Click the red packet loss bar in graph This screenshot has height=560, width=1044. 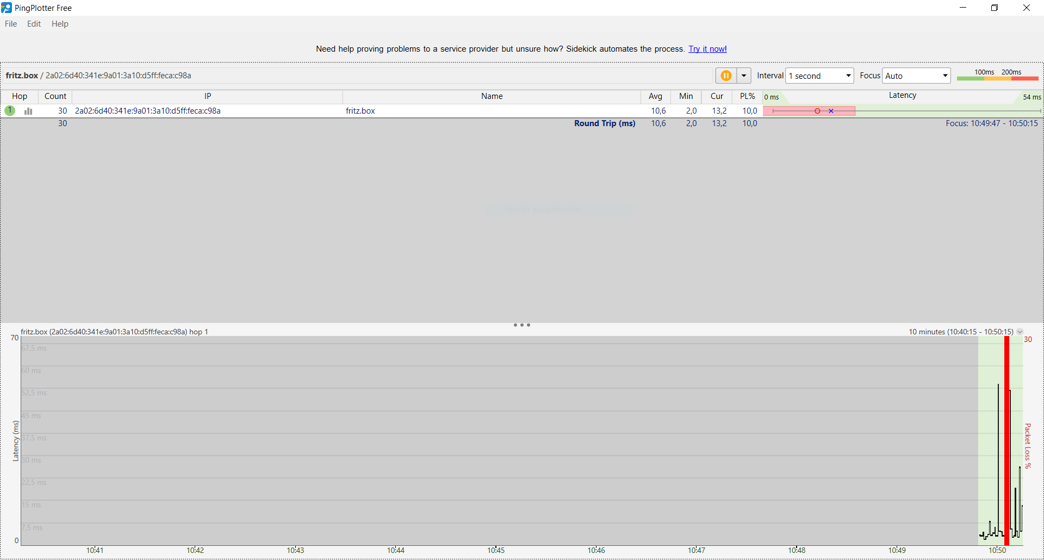point(1006,440)
